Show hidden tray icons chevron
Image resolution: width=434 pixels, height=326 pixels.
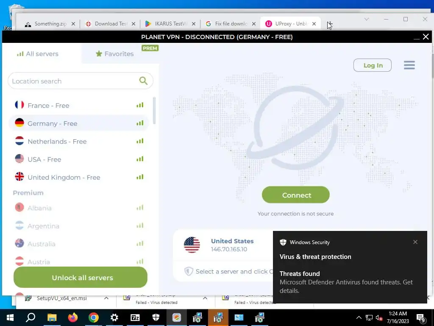(x=359, y=318)
